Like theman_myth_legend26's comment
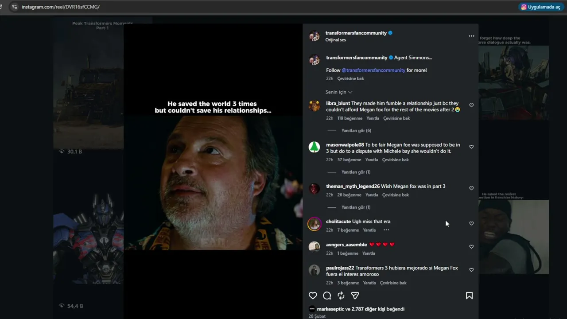 471,188
